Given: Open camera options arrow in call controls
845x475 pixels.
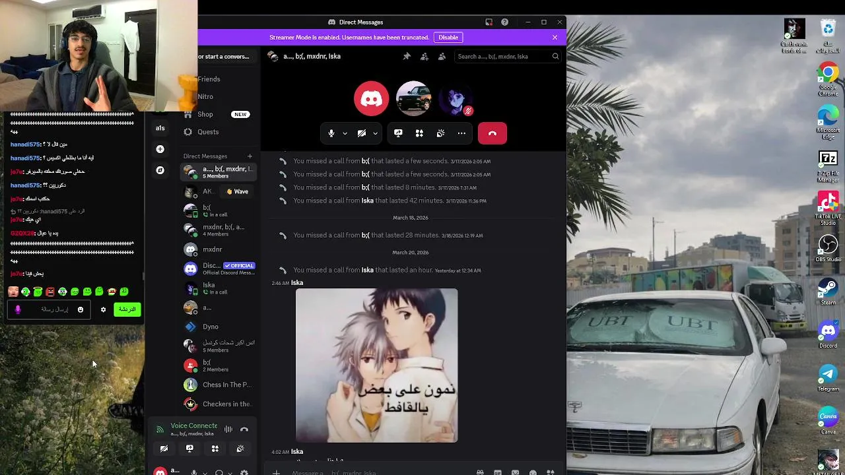Looking at the screenshot, I should pyautogui.click(x=375, y=133).
